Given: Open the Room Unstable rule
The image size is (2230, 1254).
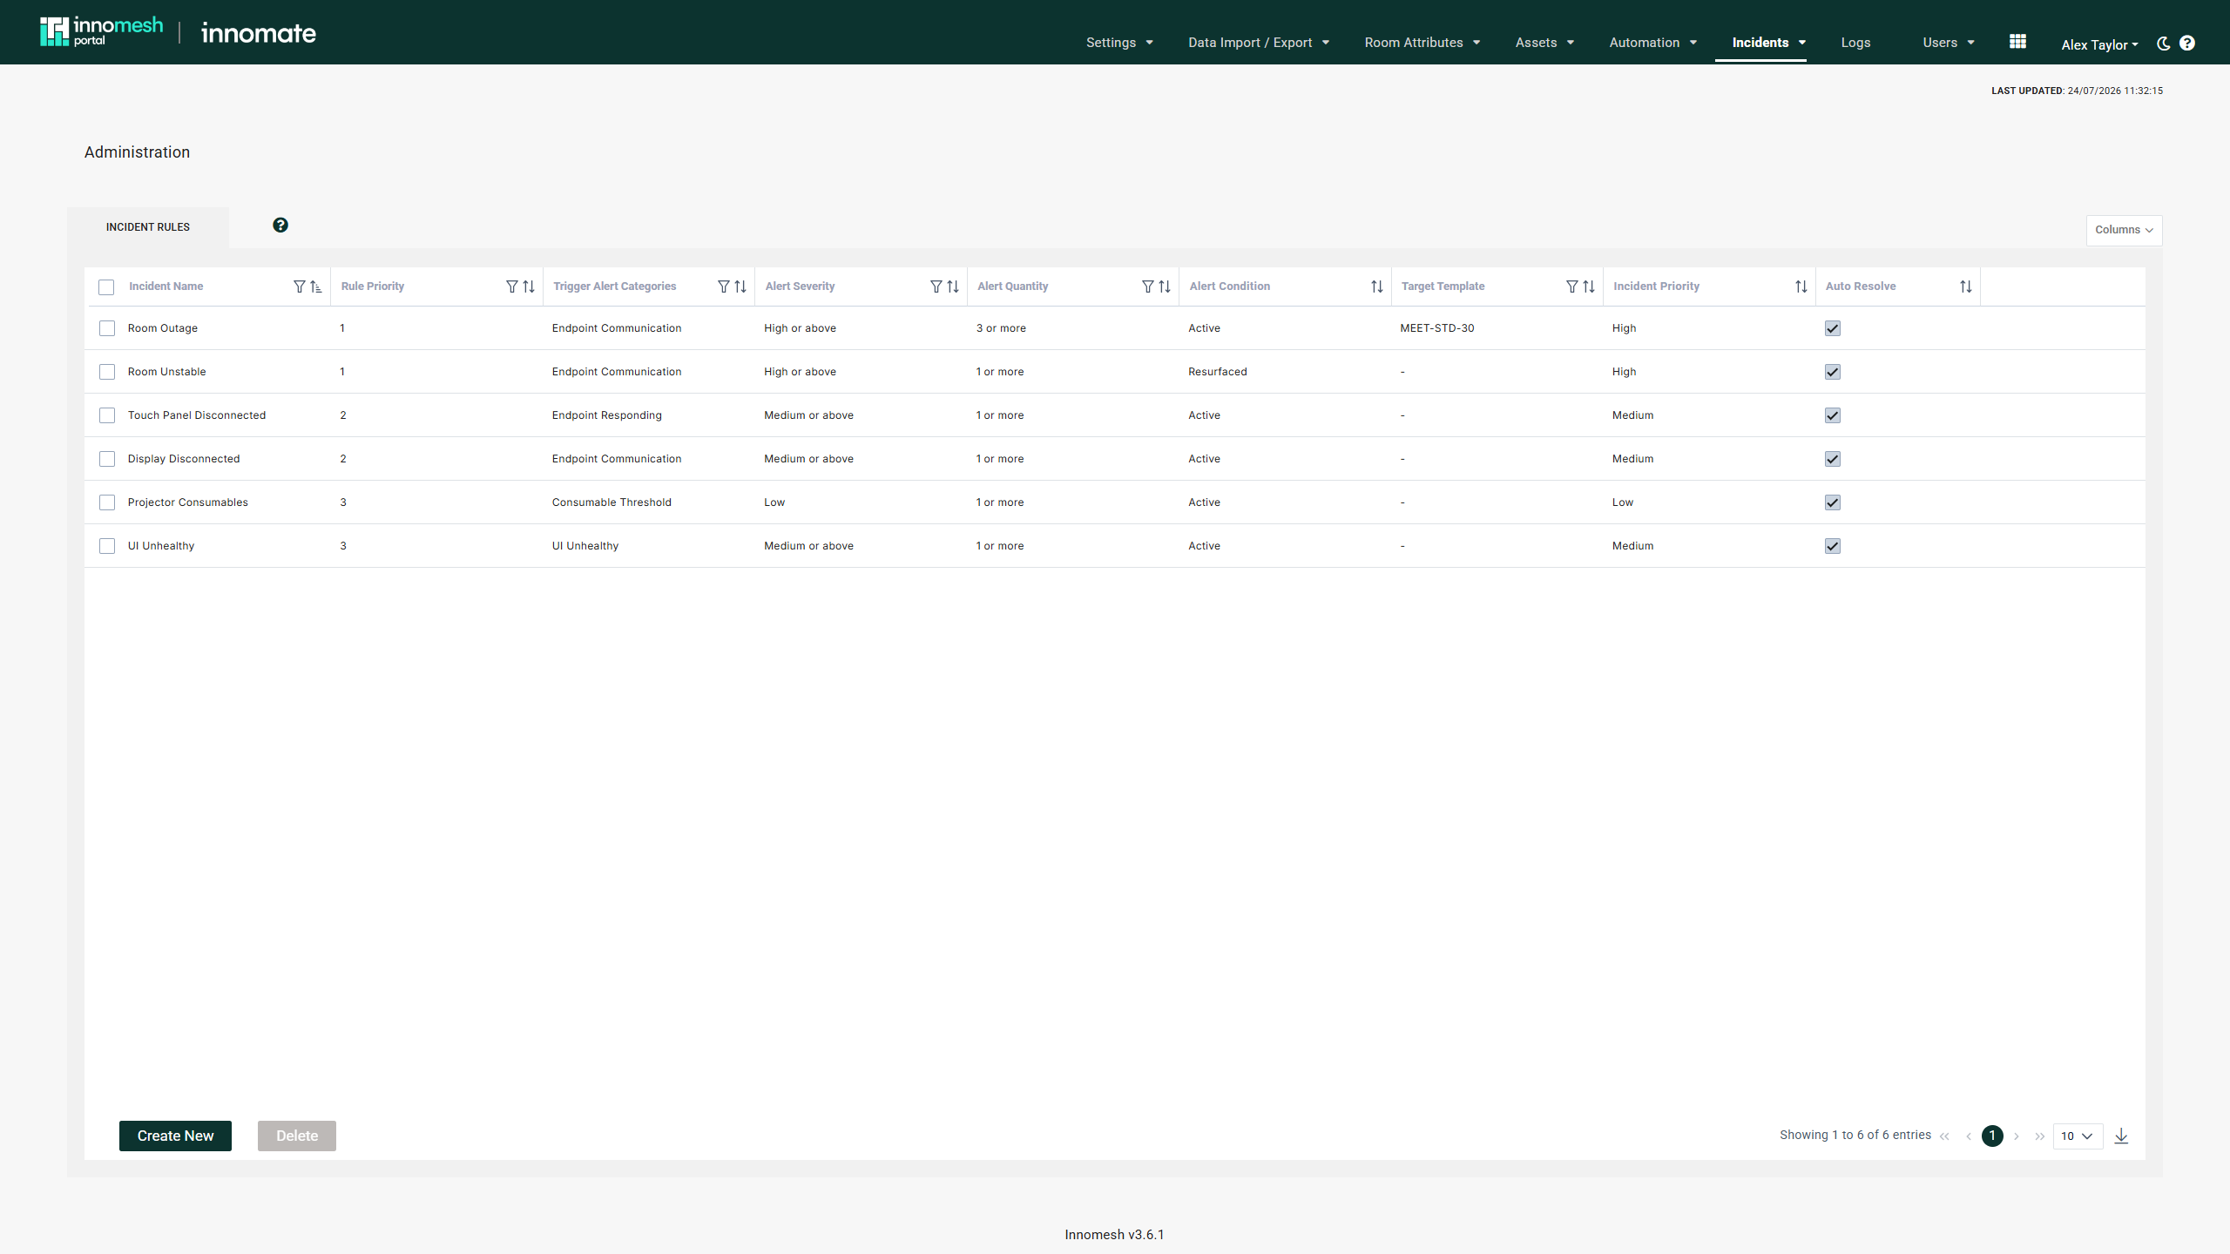Looking at the screenshot, I should (167, 372).
